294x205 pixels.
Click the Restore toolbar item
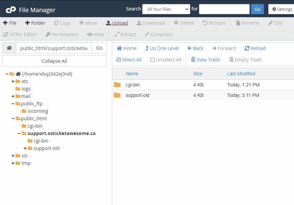[x=214, y=23]
